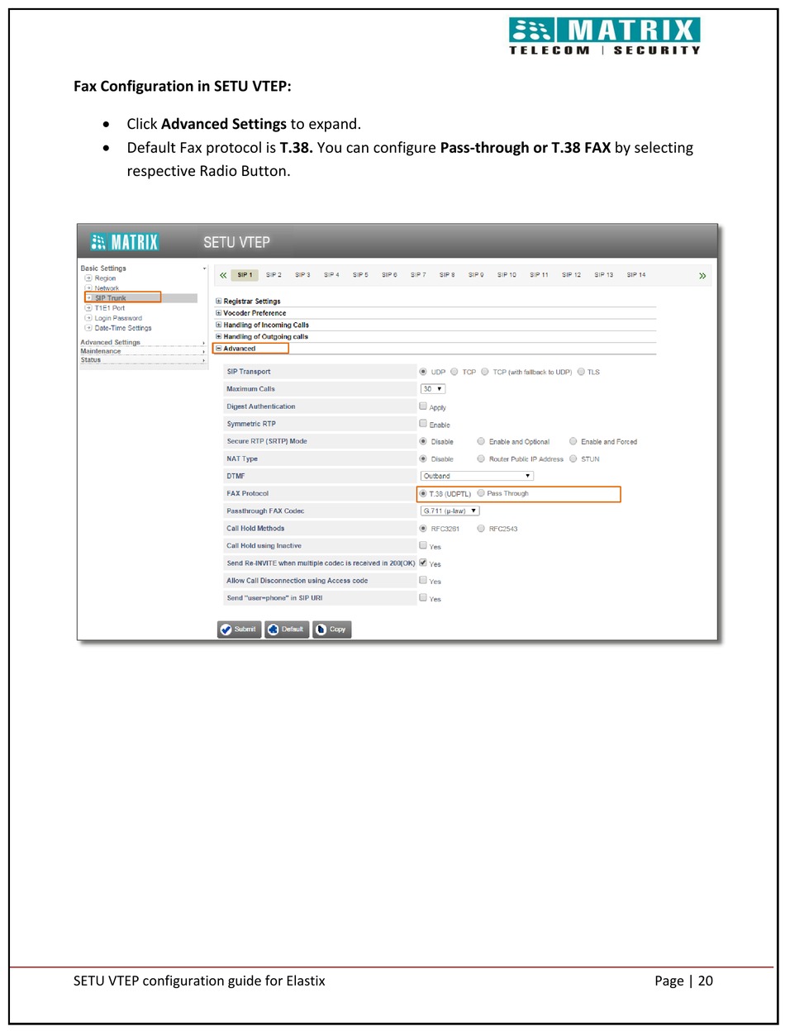This screenshot has height=1031, width=785.
Task: Select Disable for Secure RTP Mode
Action: [x=424, y=441]
